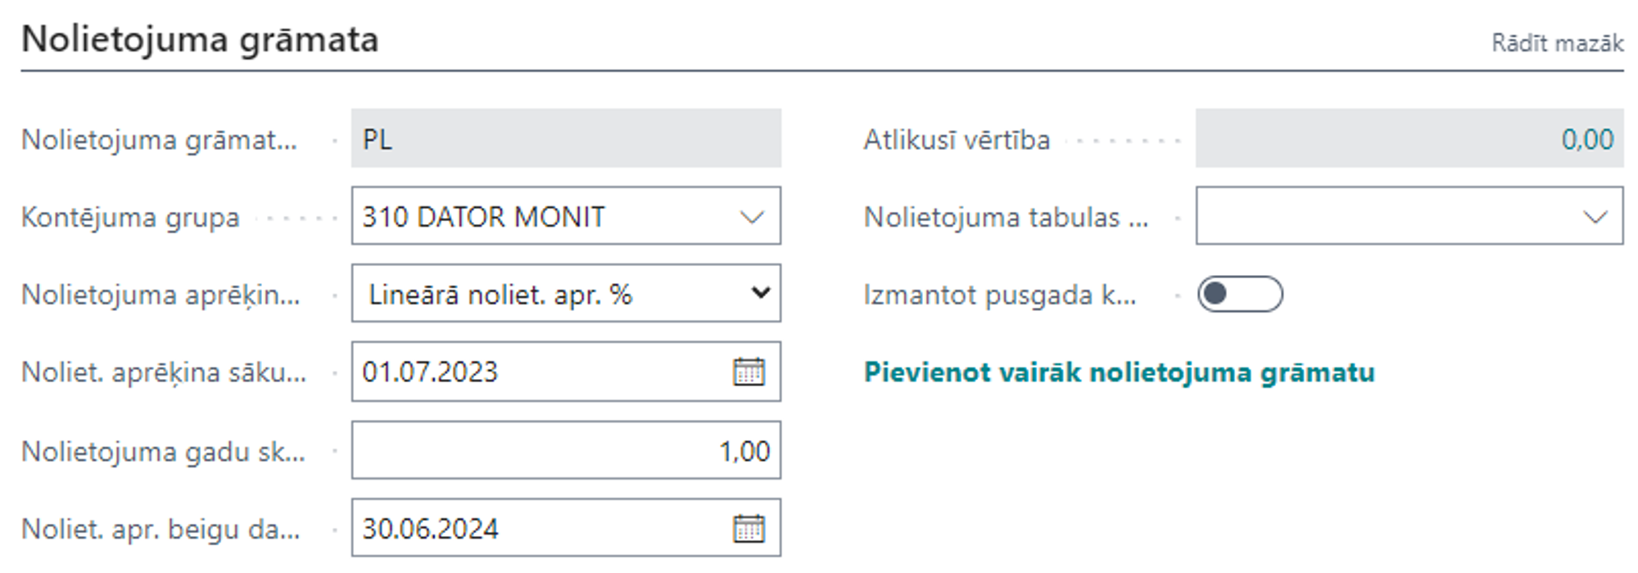Click the Rādīt mazāk link
Screen dimensions: 1638x573
coord(1557,43)
